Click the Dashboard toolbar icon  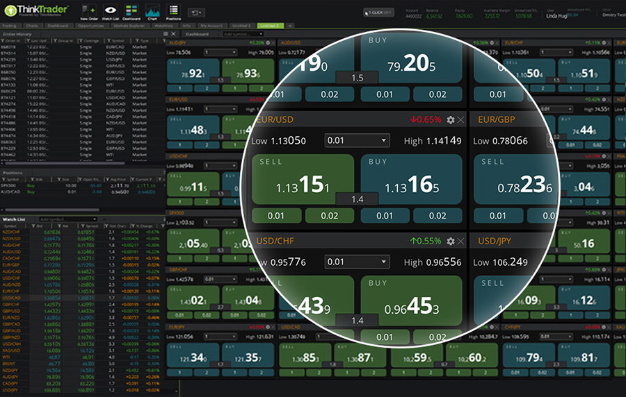(x=131, y=12)
